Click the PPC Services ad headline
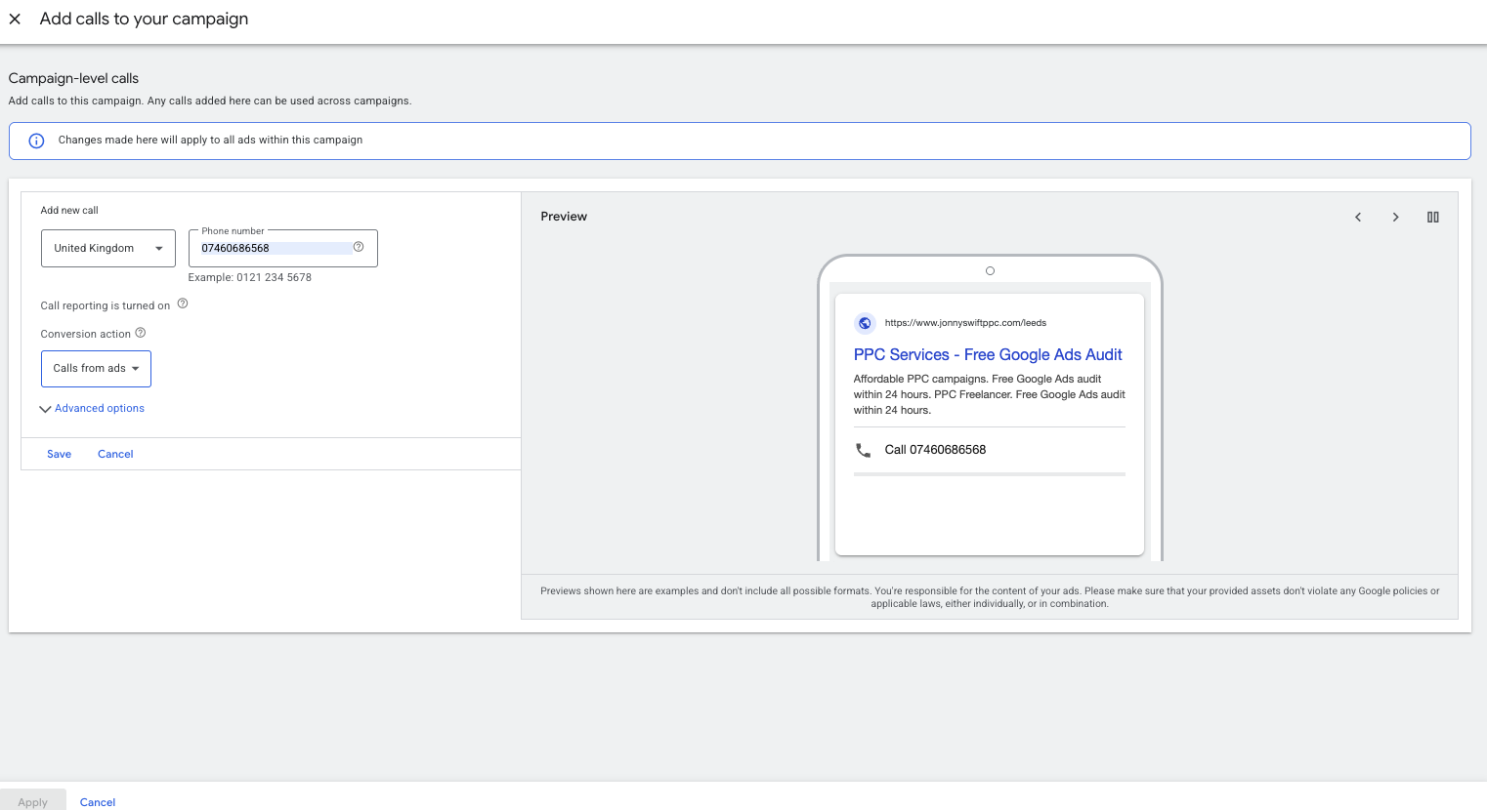The height and width of the screenshot is (810, 1487). pos(988,354)
